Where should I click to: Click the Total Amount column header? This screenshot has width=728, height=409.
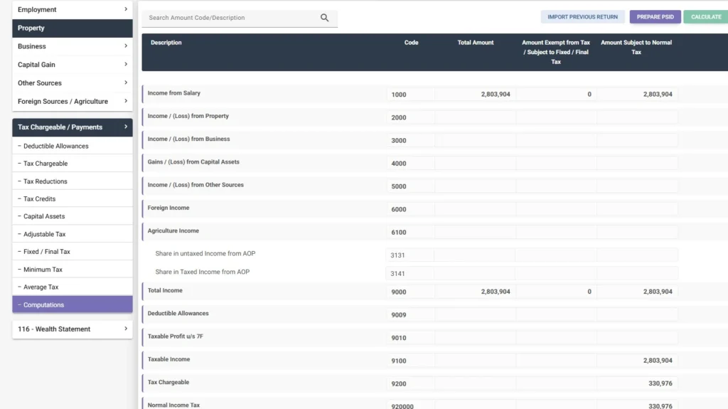(x=476, y=42)
